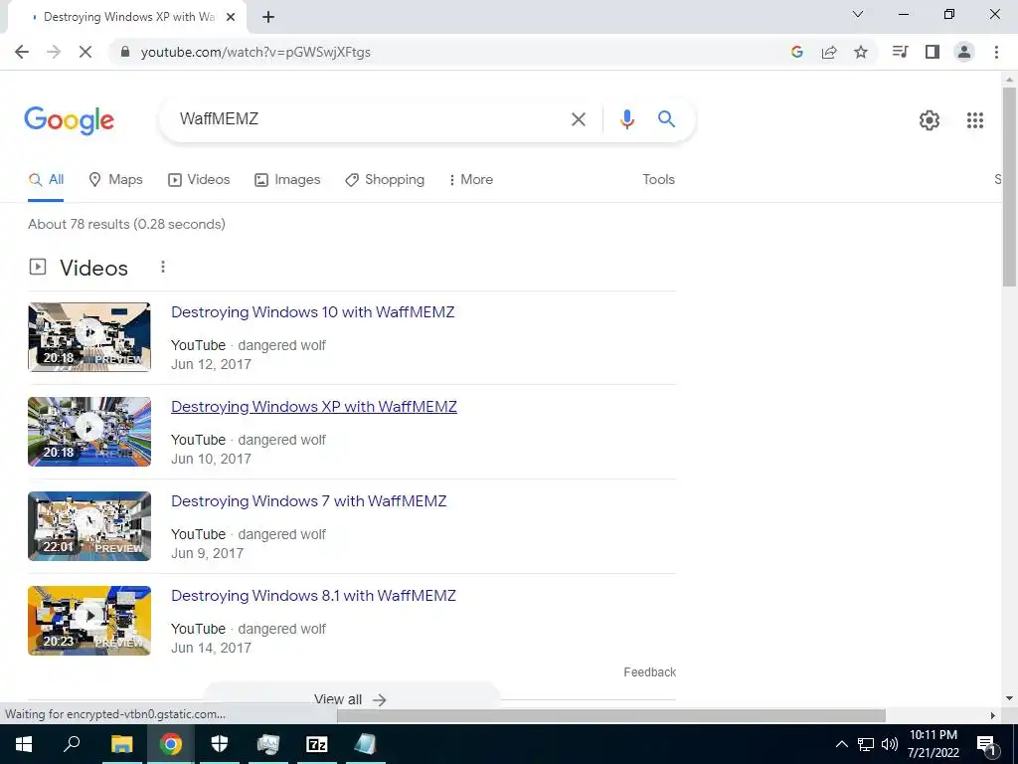Open Chrome profile avatar
This screenshot has width=1018, height=764.
pos(964,52)
